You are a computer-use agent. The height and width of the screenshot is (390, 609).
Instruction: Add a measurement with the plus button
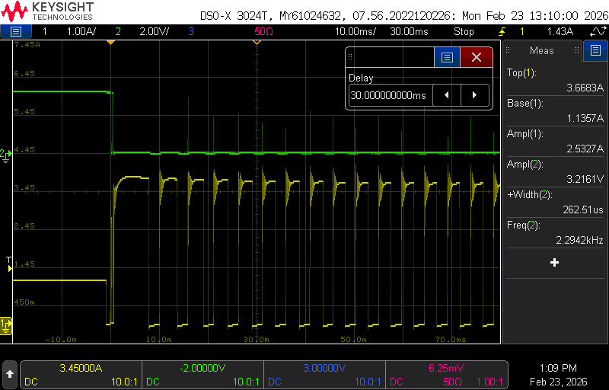pyautogui.click(x=555, y=263)
